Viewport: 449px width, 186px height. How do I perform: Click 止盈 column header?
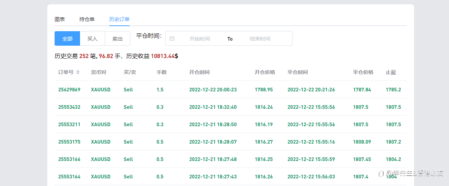391,72
